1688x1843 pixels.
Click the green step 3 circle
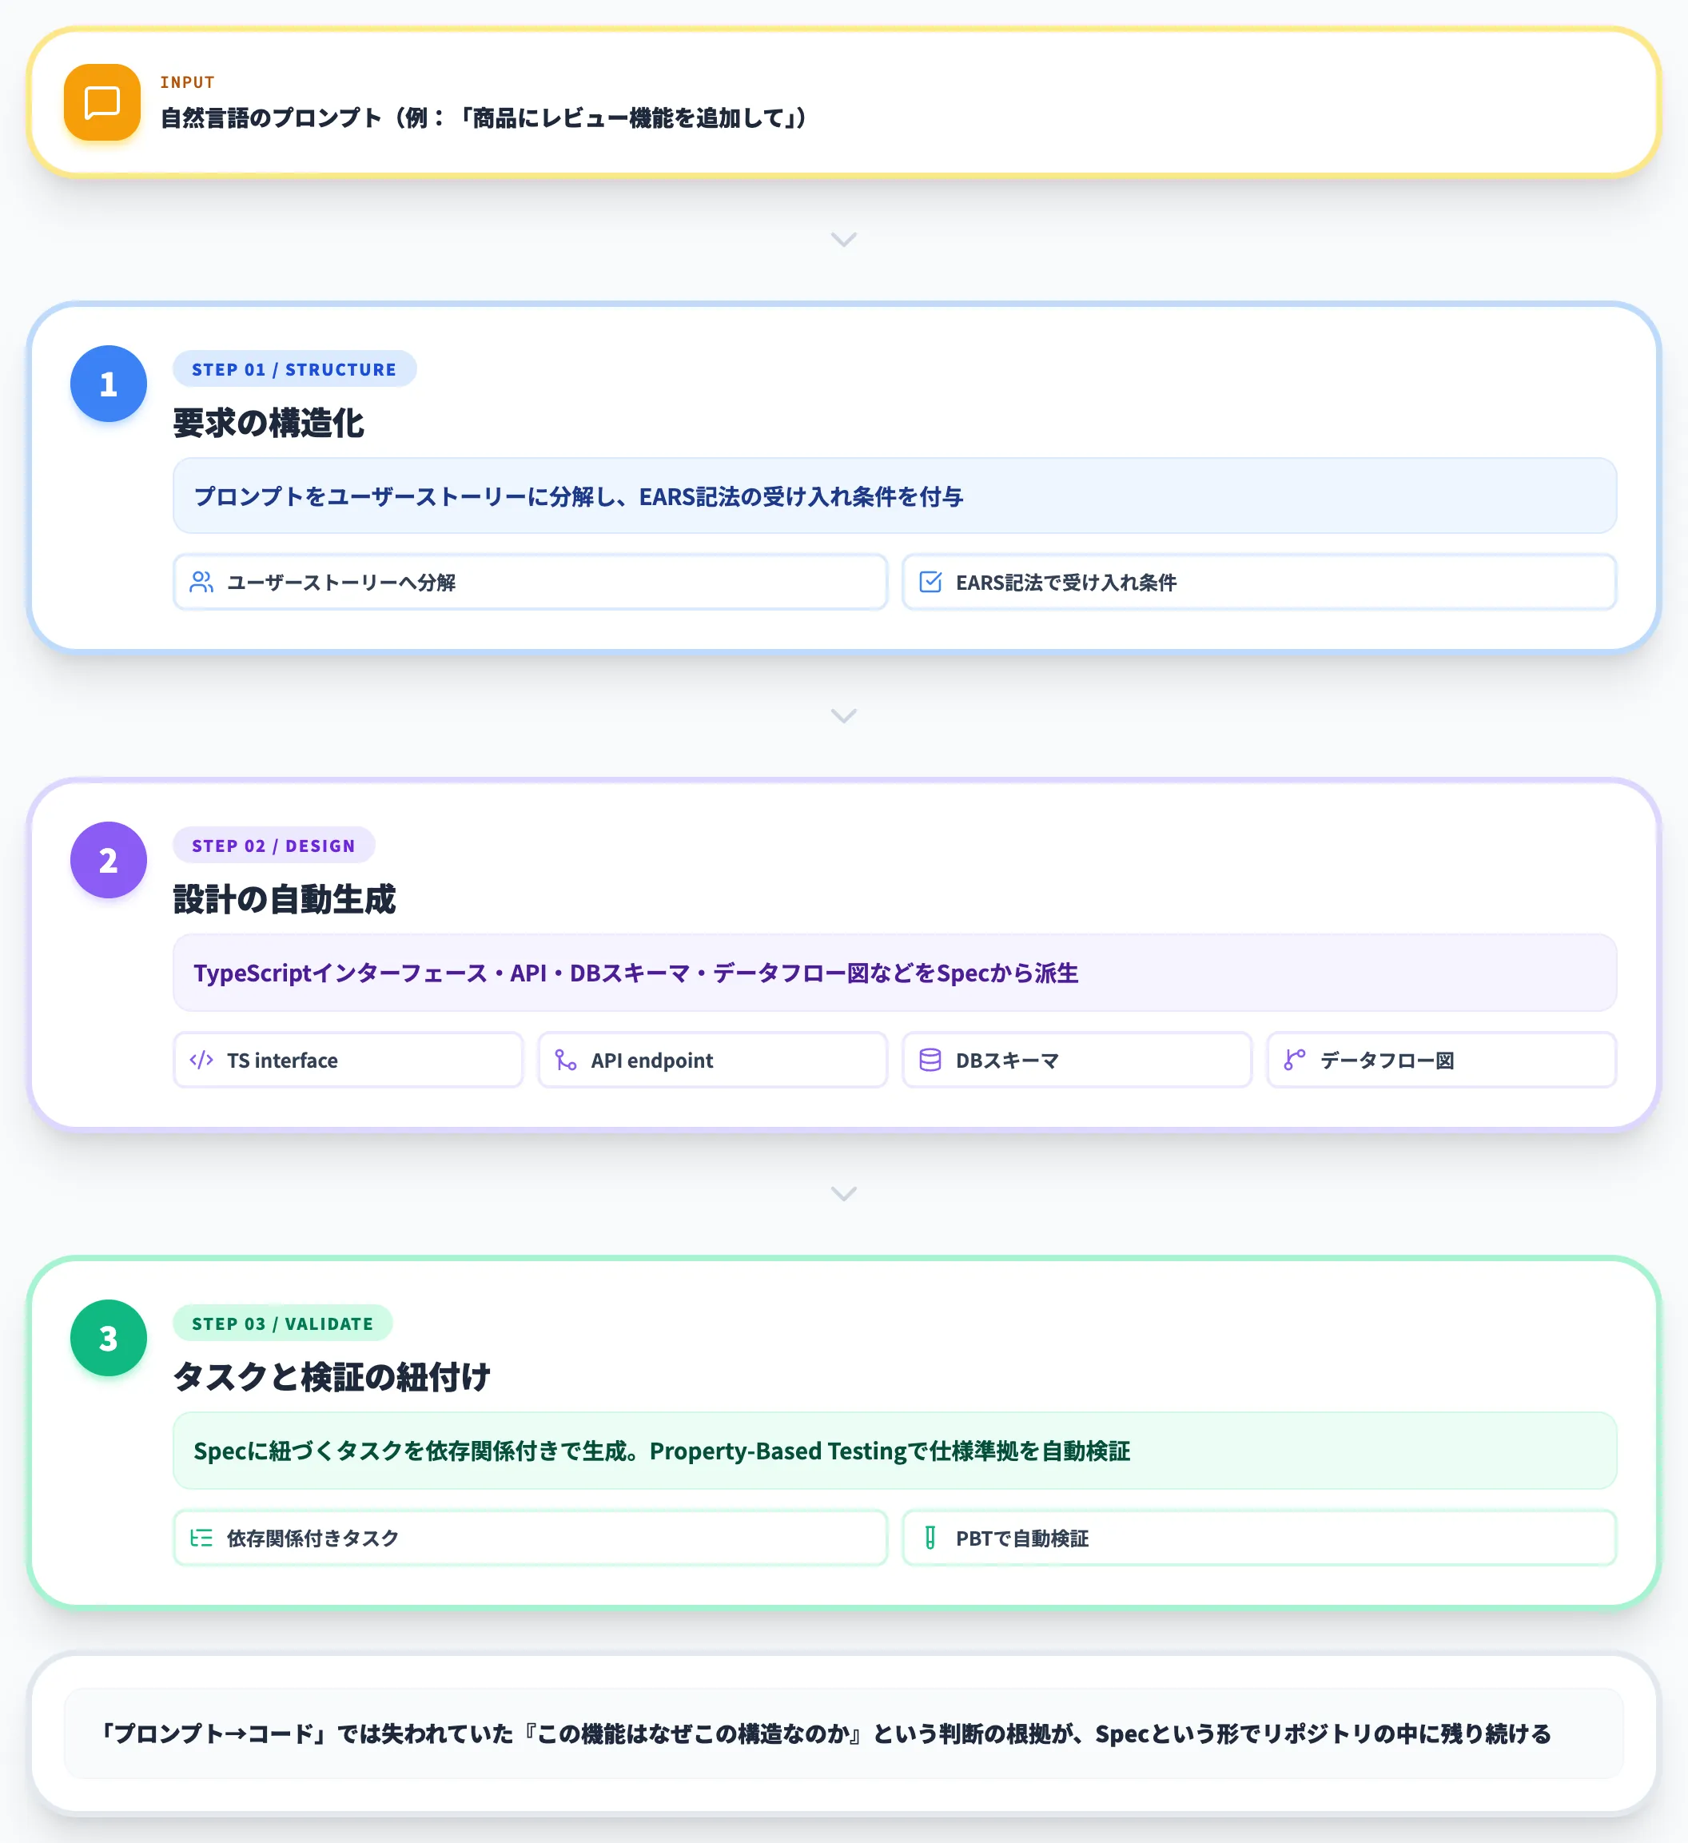point(109,1337)
